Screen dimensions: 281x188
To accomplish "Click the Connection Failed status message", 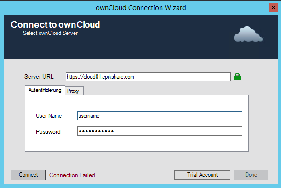I will coord(72,175).
